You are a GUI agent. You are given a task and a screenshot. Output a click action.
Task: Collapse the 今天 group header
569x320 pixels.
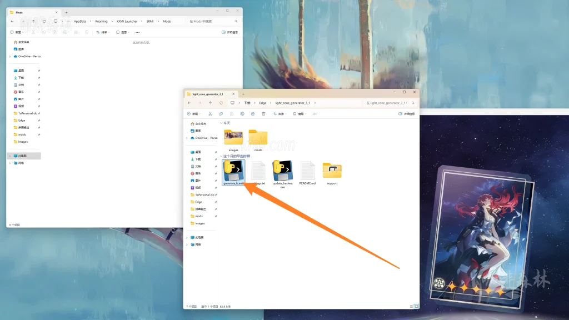[x=221, y=123]
